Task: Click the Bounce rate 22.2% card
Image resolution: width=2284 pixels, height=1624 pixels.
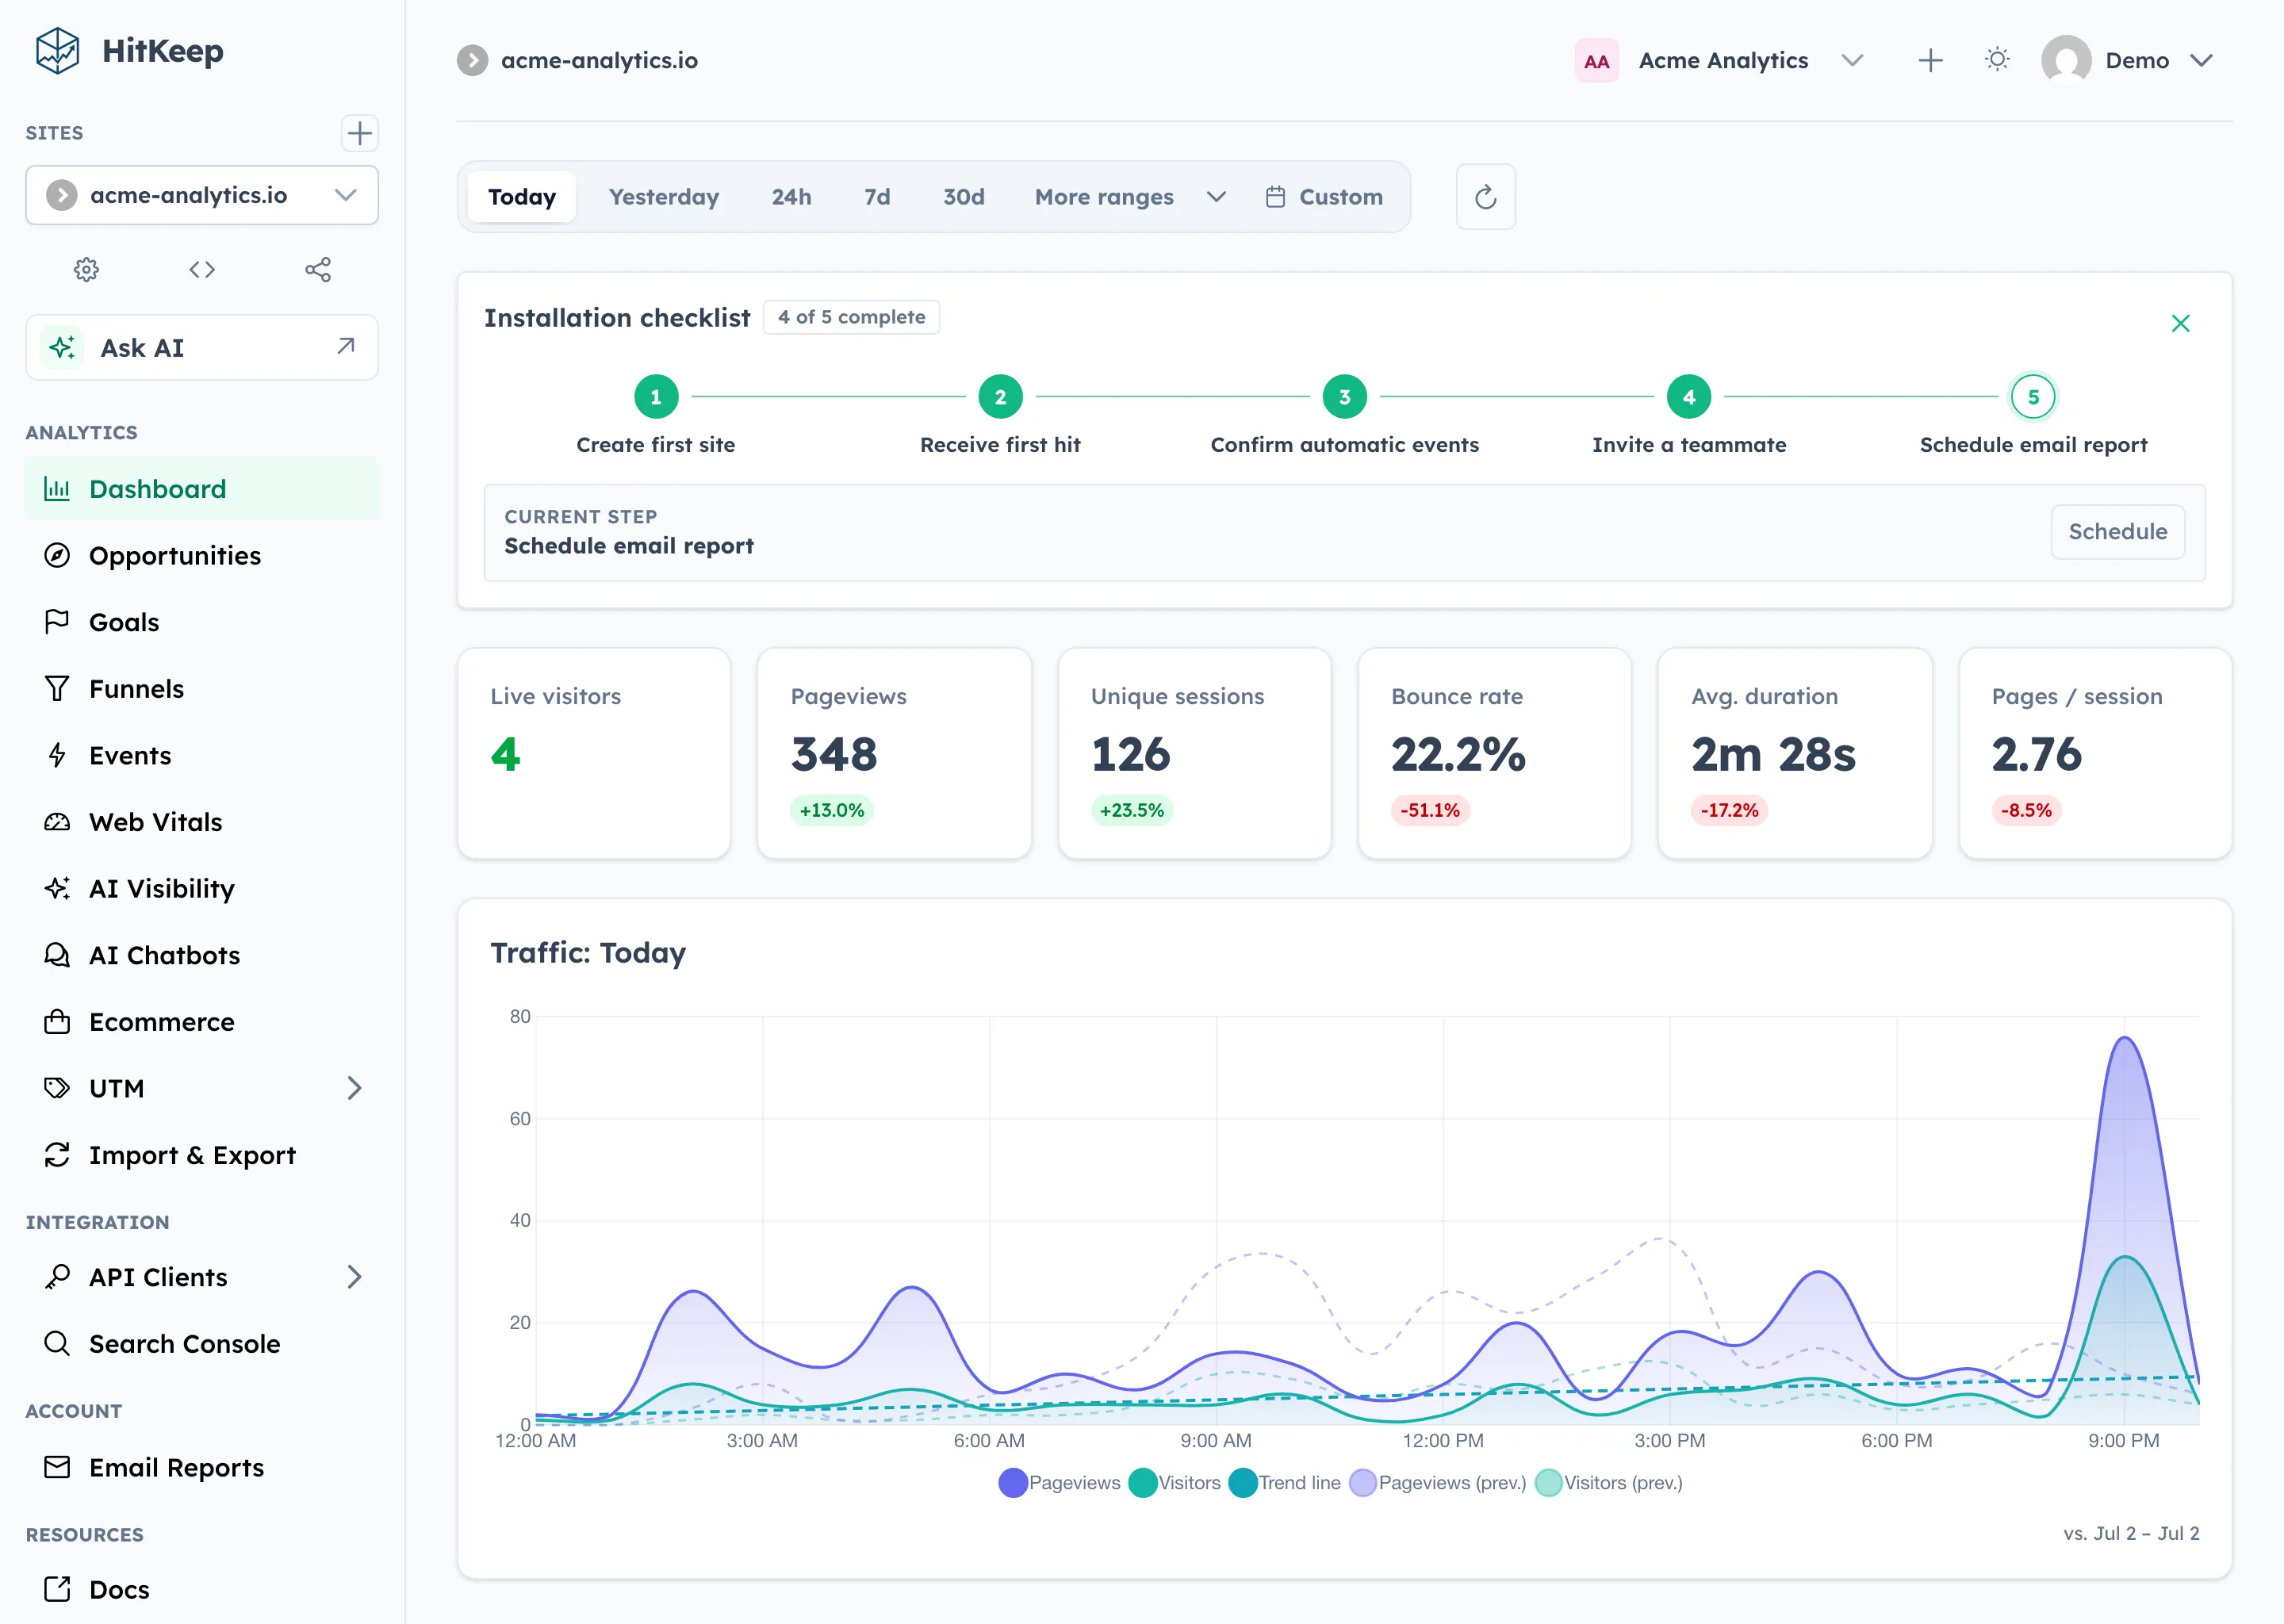Action: [x=1494, y=753]
